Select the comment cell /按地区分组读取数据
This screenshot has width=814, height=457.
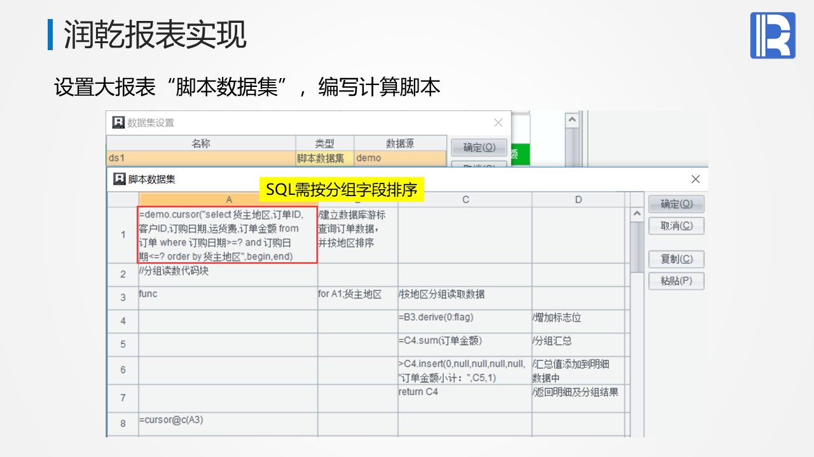tap(466, 298)
